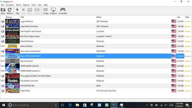Click GameCube icon for Super Mario Sunshine
Screen dimensions: 192x108
pyautogui.click(x=3, y=26)
